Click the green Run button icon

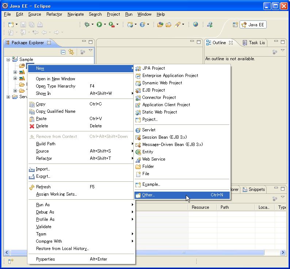click(99, 24)
